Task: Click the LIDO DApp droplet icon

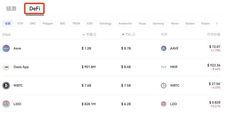Action: pos(6,104)
